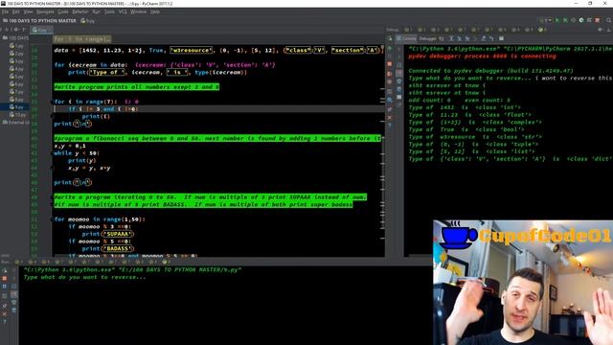Click the Debug bug icon in main toolbar
This screenshot has width=613, height=345.
[565, 20]
